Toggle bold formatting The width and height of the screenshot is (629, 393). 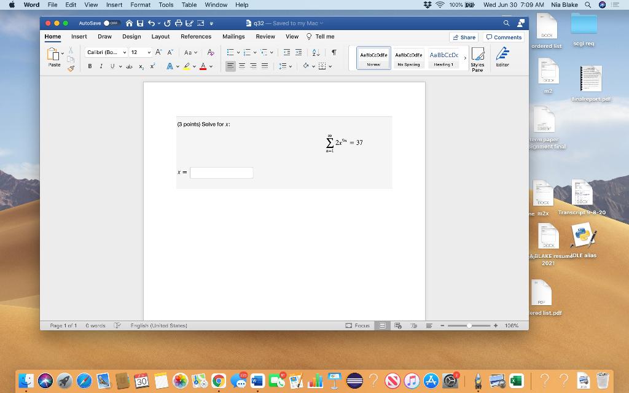tap(90, 66)
